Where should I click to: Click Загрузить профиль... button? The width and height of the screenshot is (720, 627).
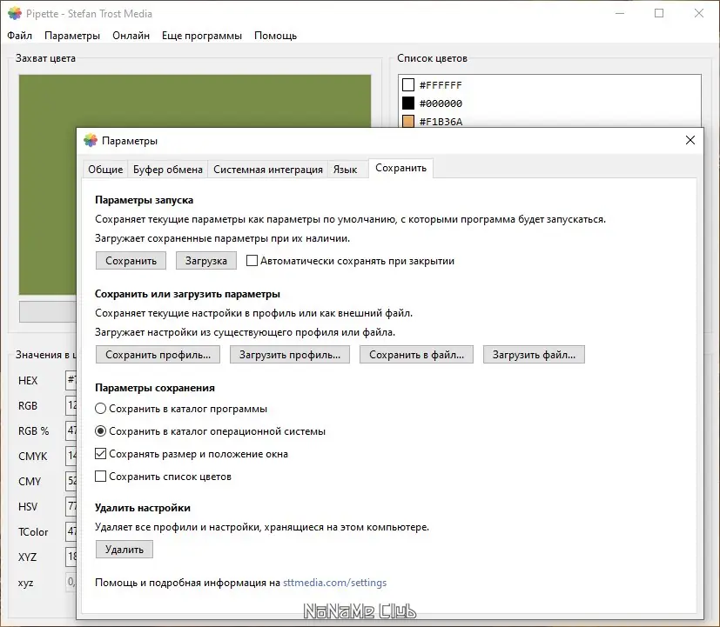pos(290,355)
